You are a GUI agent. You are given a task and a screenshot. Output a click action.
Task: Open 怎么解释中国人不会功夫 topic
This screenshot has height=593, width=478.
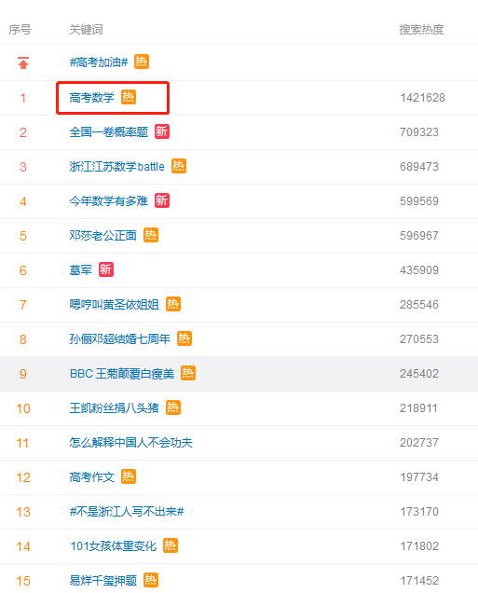130,443
